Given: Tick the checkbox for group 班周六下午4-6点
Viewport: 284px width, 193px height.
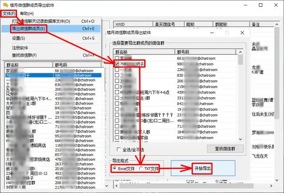Looking at the screenshot, I should (117, 92).
